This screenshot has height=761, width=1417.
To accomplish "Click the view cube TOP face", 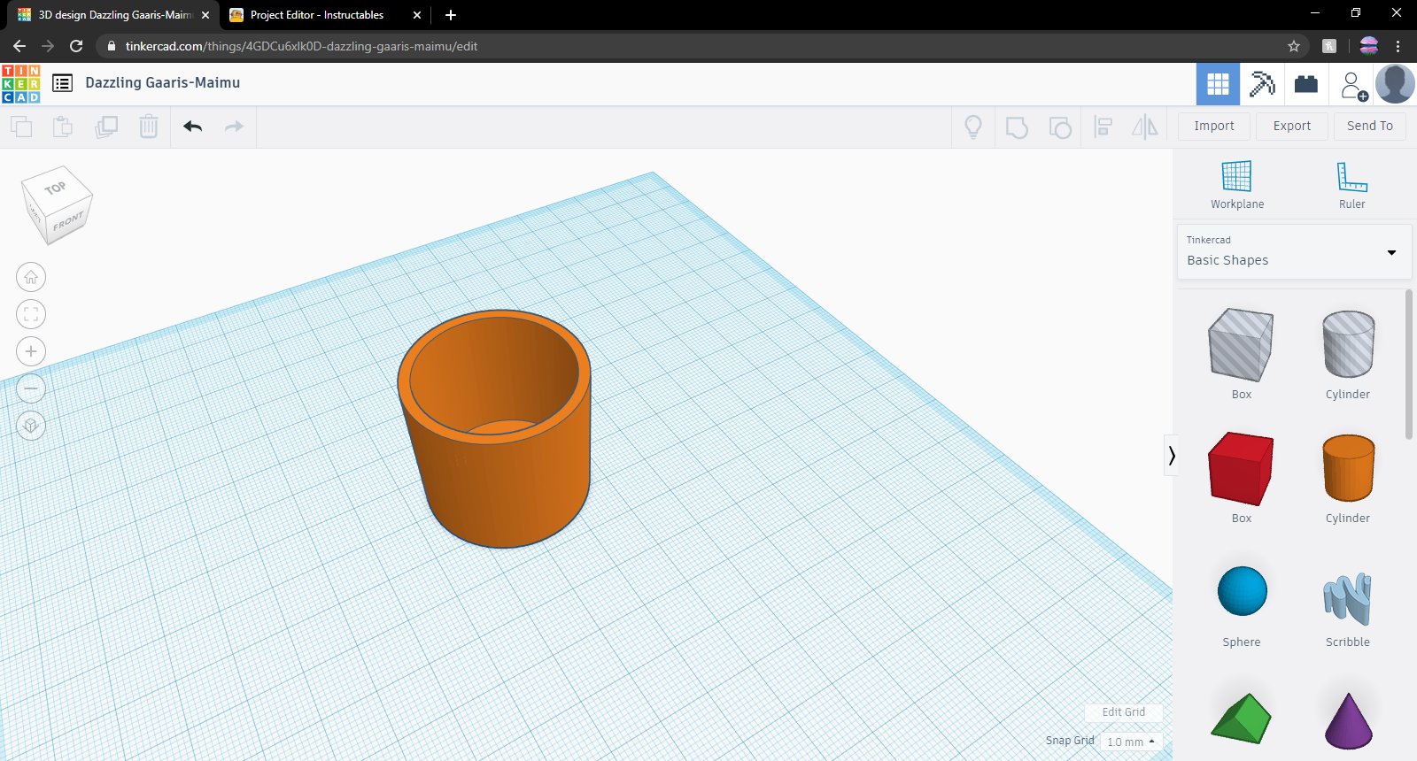I will [x=56, y=187].
